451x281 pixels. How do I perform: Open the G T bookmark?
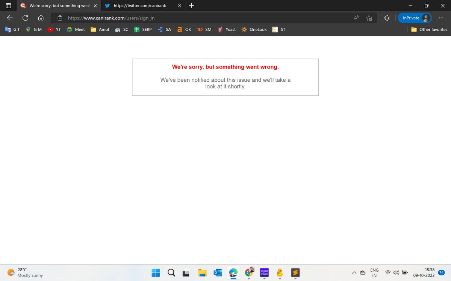pos(12,29)
